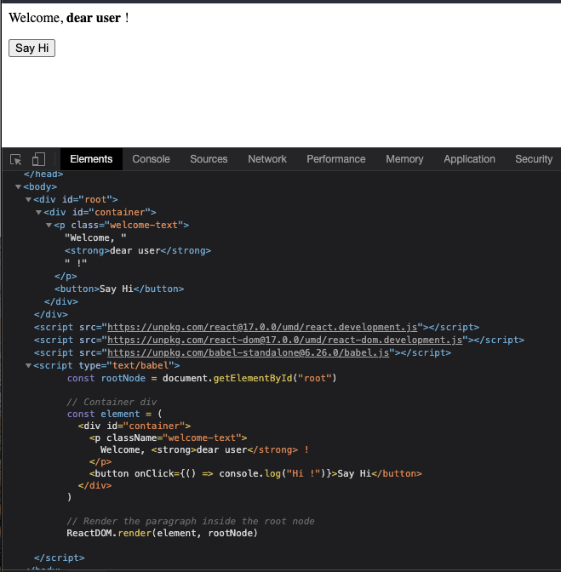This screenshot has width=561, height=572.
Task: Open the react.development.js script link
Action: [x=262, y=327]
